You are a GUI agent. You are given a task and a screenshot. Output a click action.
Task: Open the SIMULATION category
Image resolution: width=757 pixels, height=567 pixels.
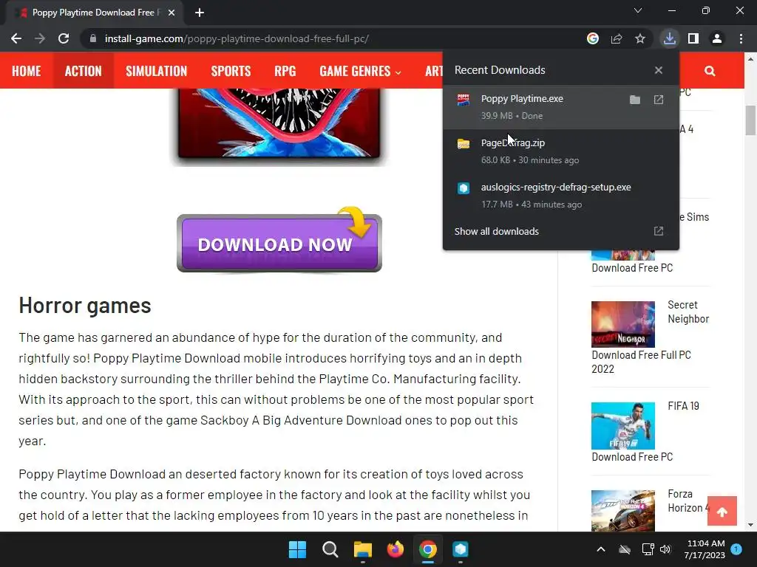(x=156, y=71)
